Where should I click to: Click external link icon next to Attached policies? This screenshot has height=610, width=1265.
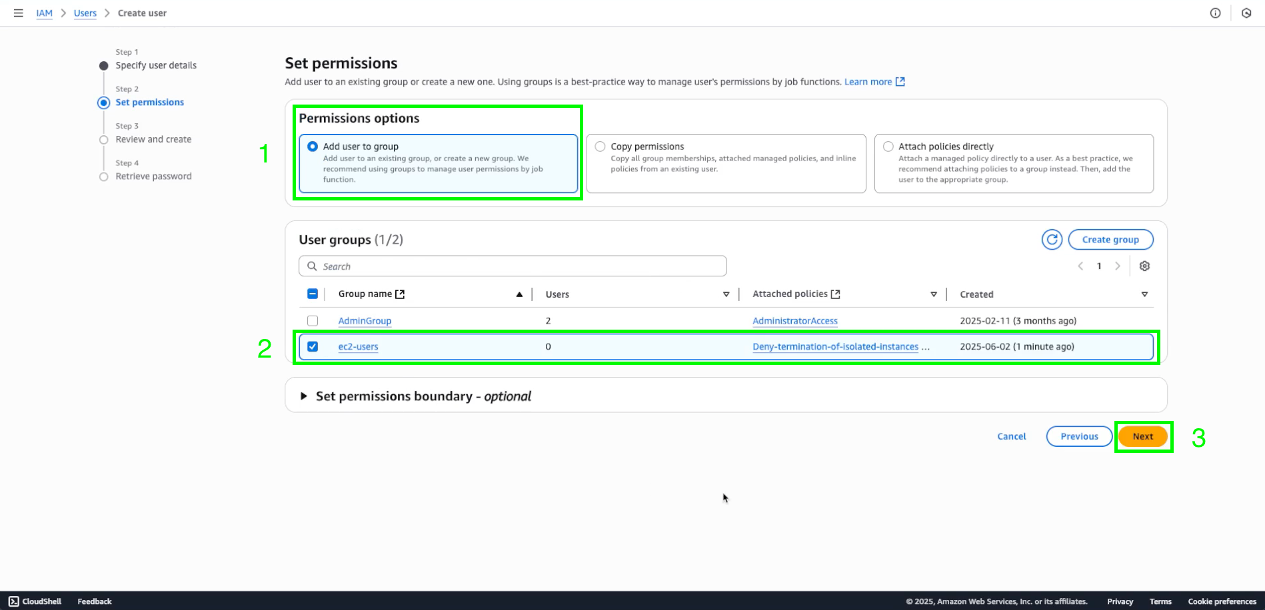tap(835, 294)
